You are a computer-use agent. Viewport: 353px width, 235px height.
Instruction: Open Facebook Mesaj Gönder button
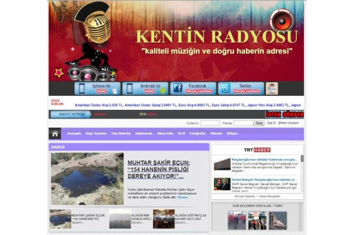pos(193,88)
